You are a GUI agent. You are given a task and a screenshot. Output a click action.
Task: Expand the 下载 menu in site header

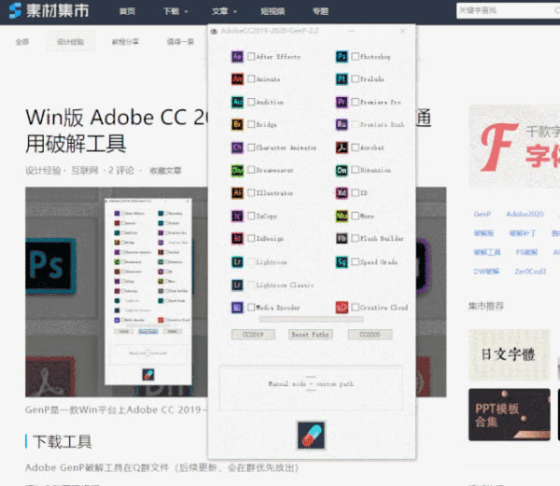click(175, 11)
